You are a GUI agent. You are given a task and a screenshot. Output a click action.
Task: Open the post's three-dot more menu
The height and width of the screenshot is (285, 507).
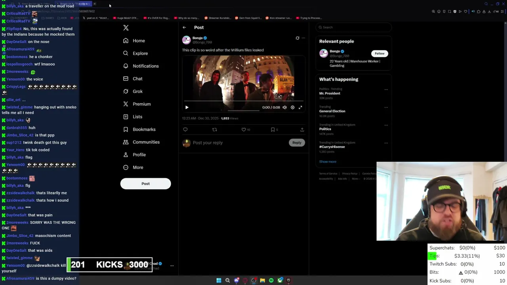[303, 38]
